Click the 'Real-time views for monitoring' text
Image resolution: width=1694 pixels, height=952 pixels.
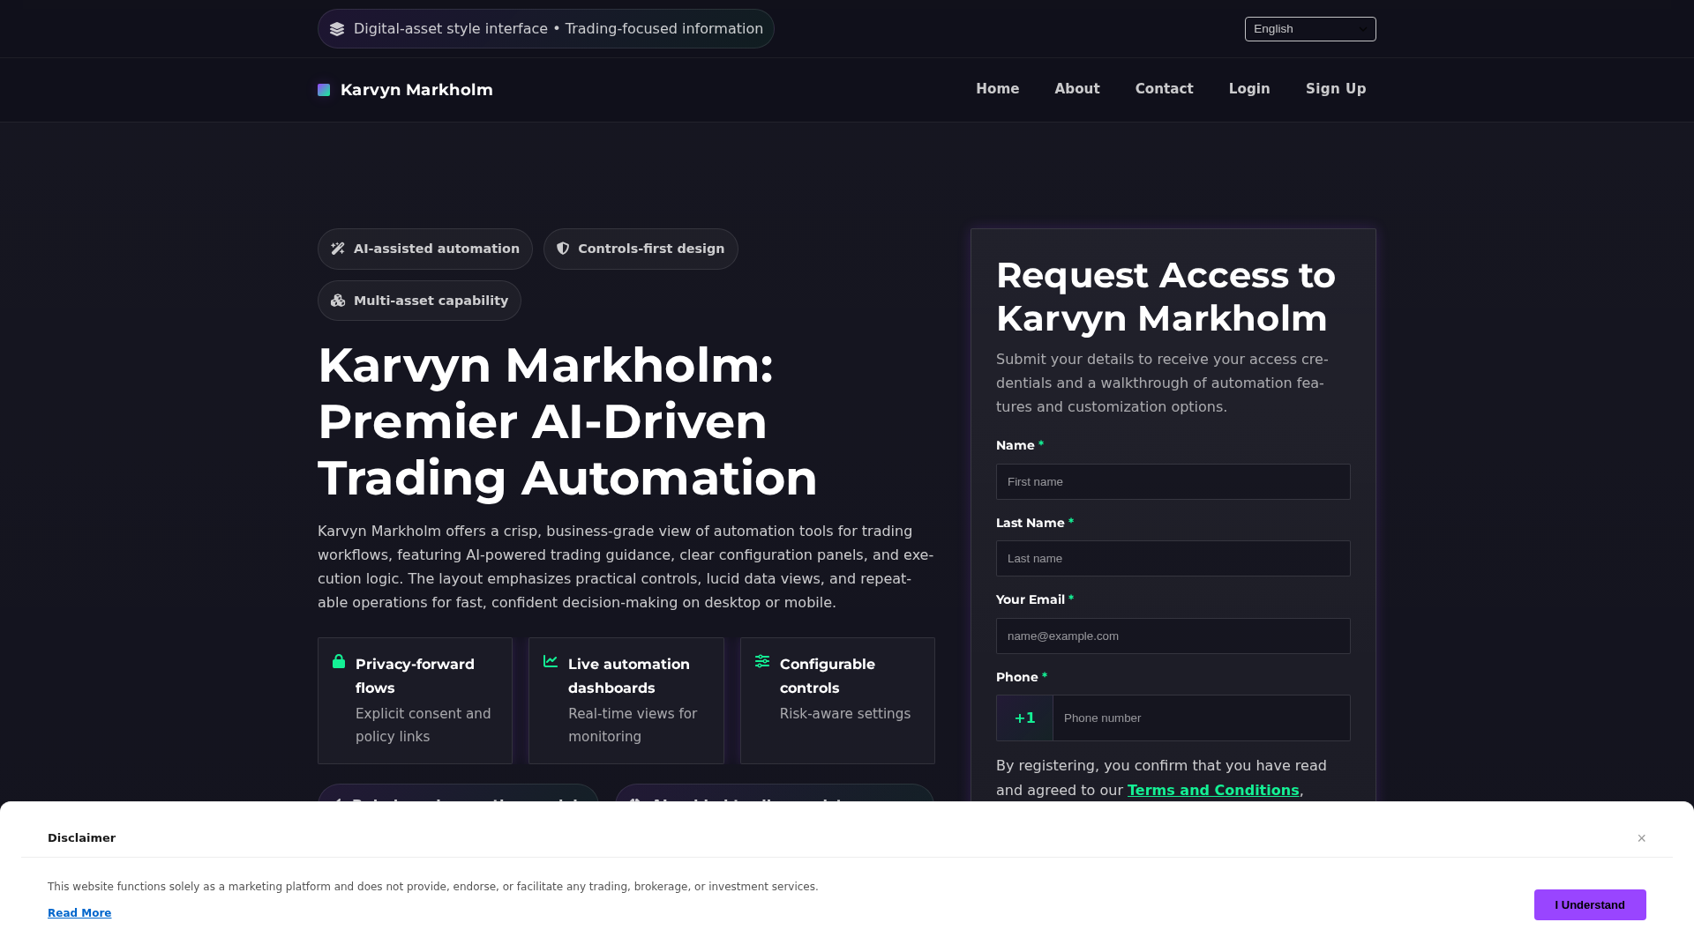click(x=633, y=725)
